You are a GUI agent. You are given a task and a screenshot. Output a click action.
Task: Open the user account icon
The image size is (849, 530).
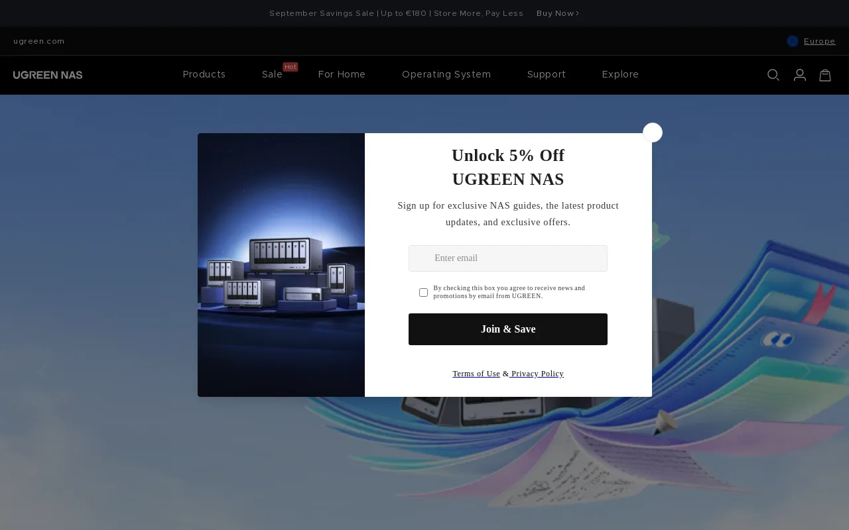(x=799, y=75)
